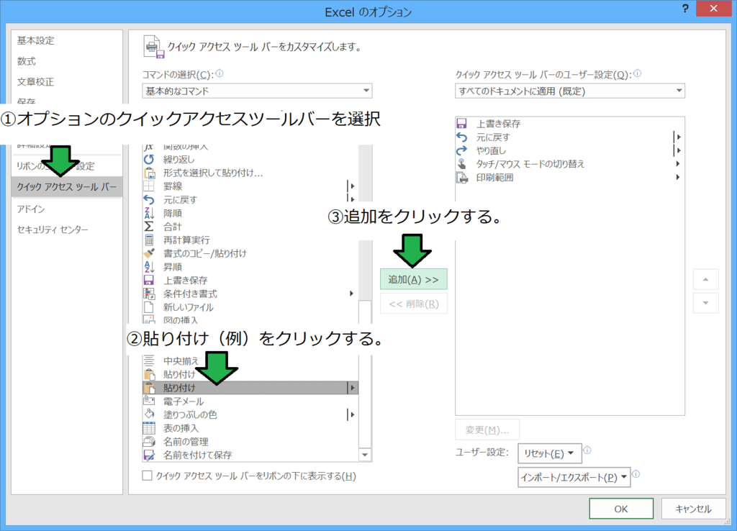Image resolution: width=737 pixels, height=531 pixels.
Task: Expand submenu arrow on selected 貼り付け row
Action: 352,388
